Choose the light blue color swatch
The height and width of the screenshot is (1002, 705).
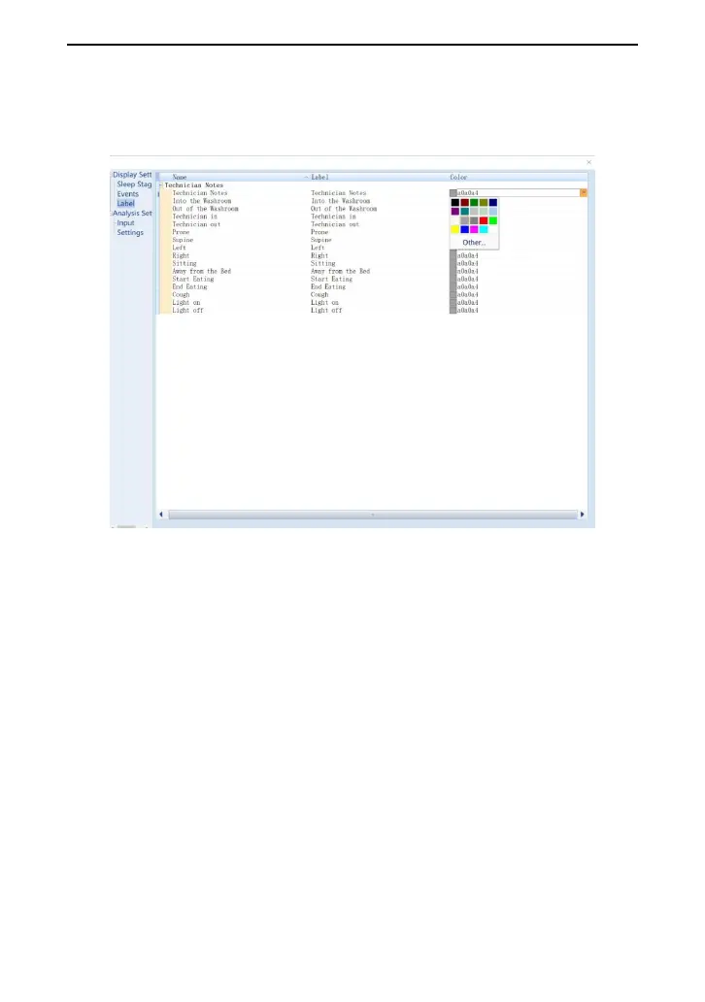(x=492, y=212)
